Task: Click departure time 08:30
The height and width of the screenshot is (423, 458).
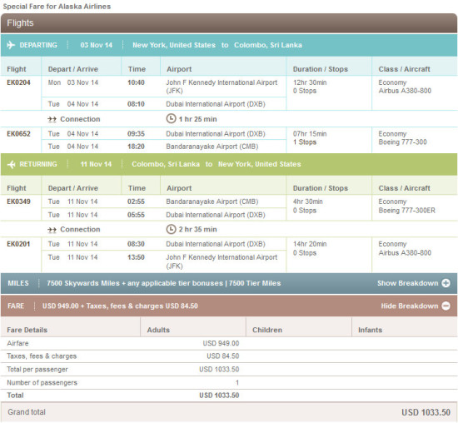Action: pos(136,244)
